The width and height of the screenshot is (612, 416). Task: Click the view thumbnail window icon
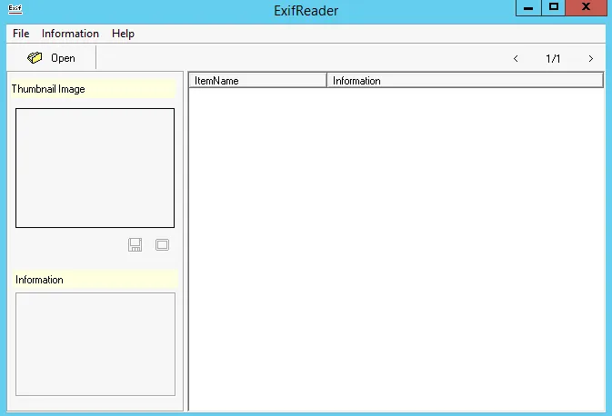coord(162,244)
